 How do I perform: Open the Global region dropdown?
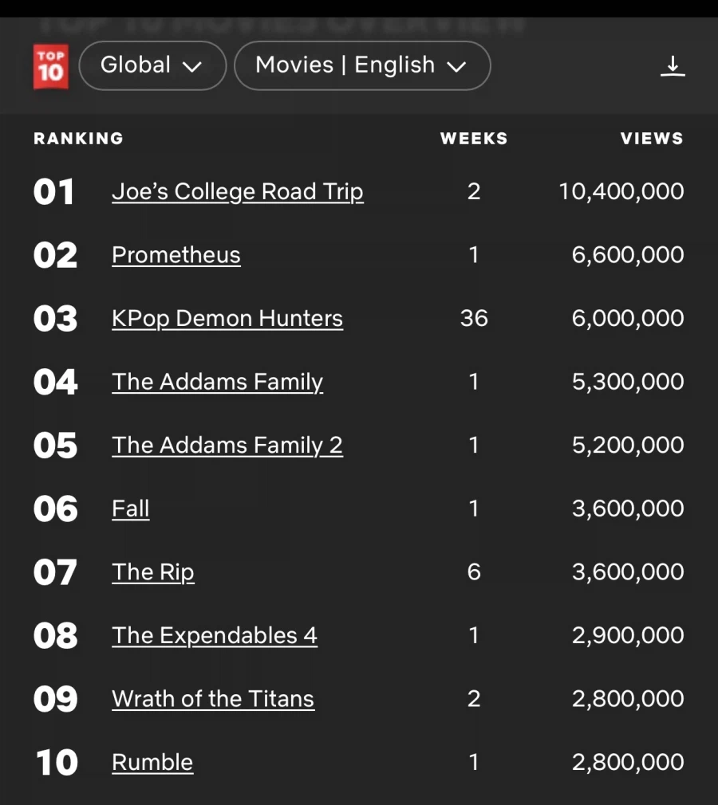[x=152, y=65]
